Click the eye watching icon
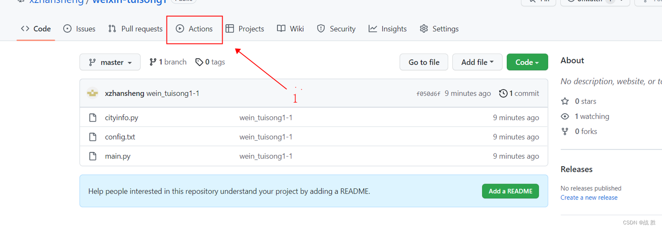The height and width of the screenshot is (229, 662). coord(565,116)
